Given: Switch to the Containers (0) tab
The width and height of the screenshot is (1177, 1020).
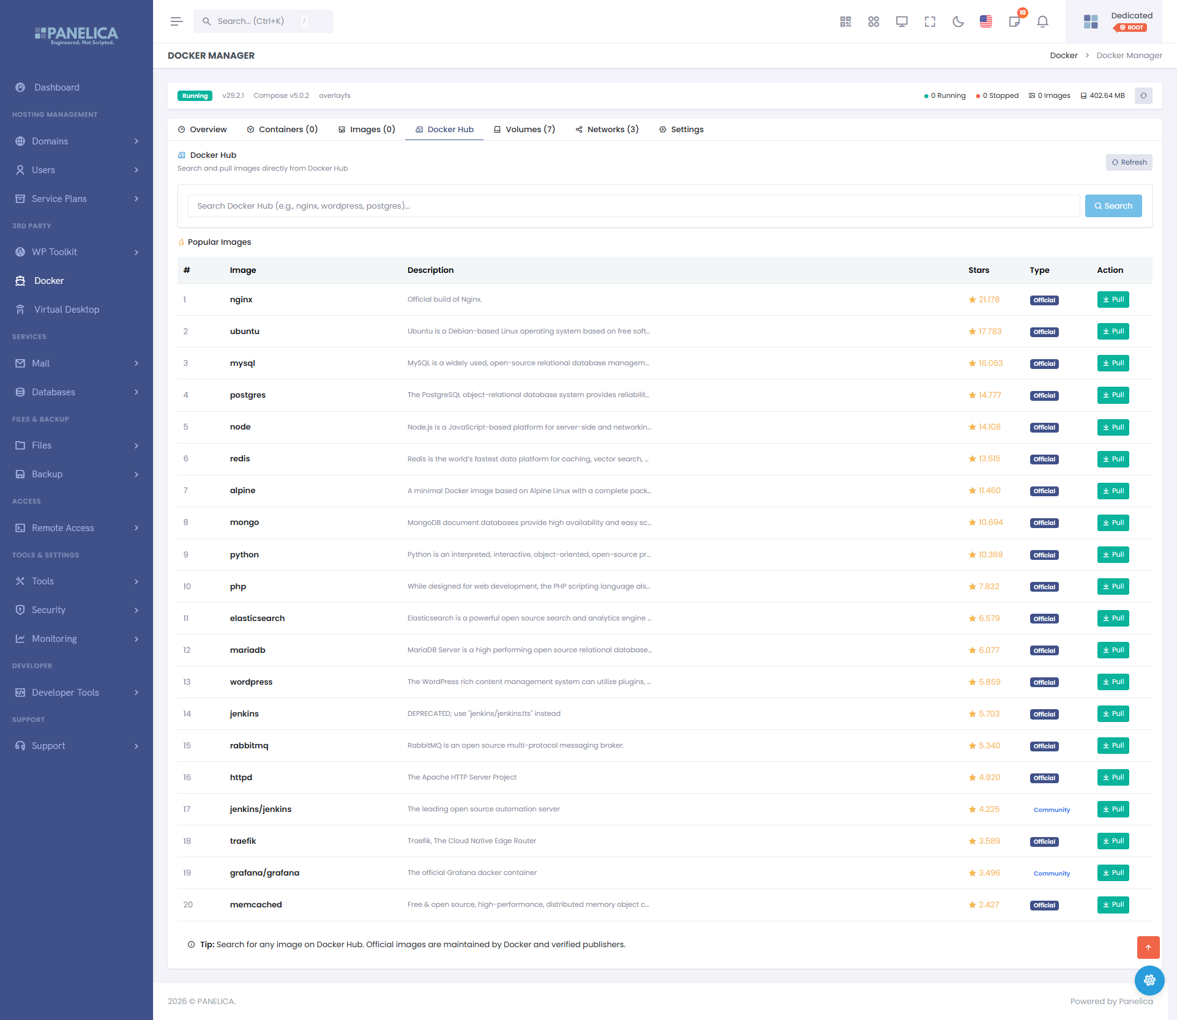Looking at the screenshot, I should [282, 129].
